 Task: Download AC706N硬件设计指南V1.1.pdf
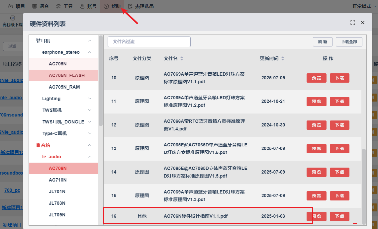[x=339, y=216]
